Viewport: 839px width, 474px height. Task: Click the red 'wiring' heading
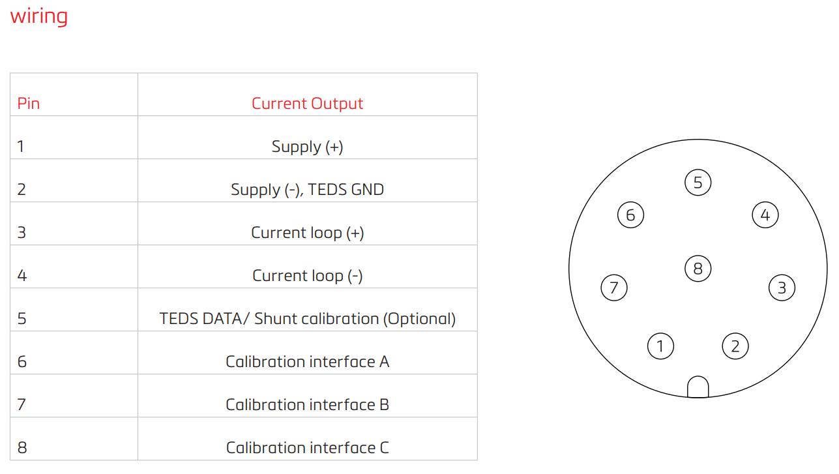click(x=39, y=16)
